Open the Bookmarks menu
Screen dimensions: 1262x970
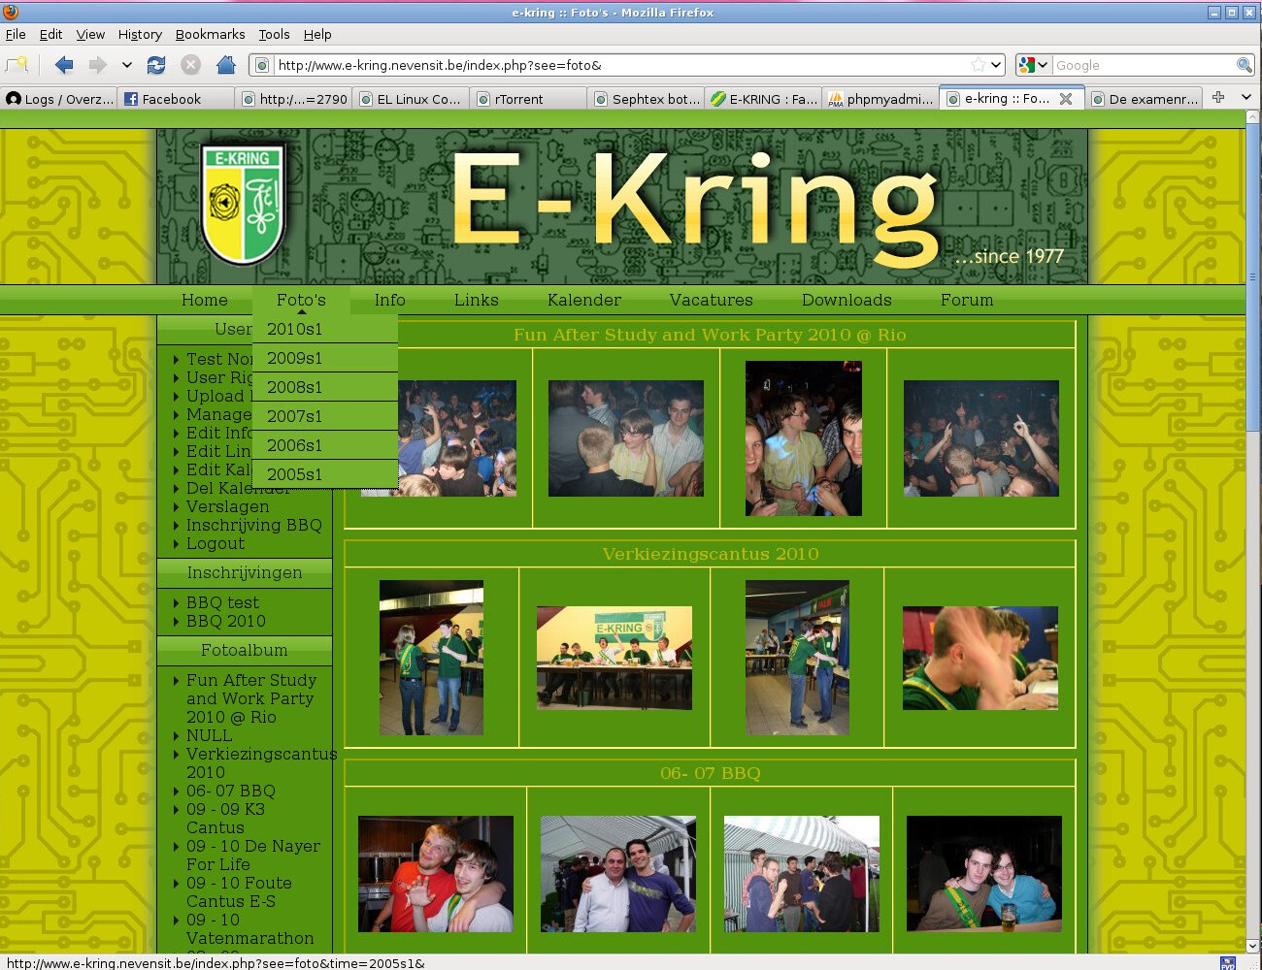coord(210,34)
